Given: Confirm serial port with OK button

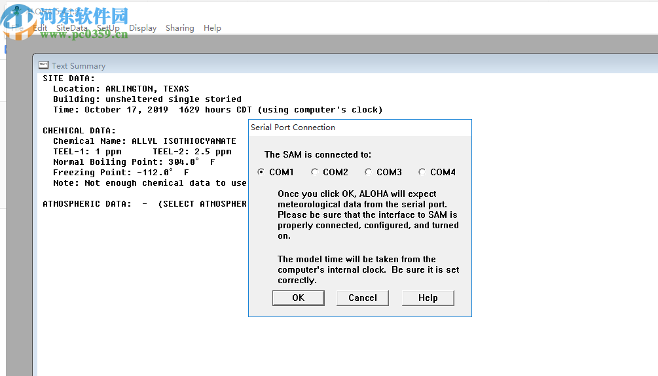Looking at the screenshot, I should pos(299,298).
